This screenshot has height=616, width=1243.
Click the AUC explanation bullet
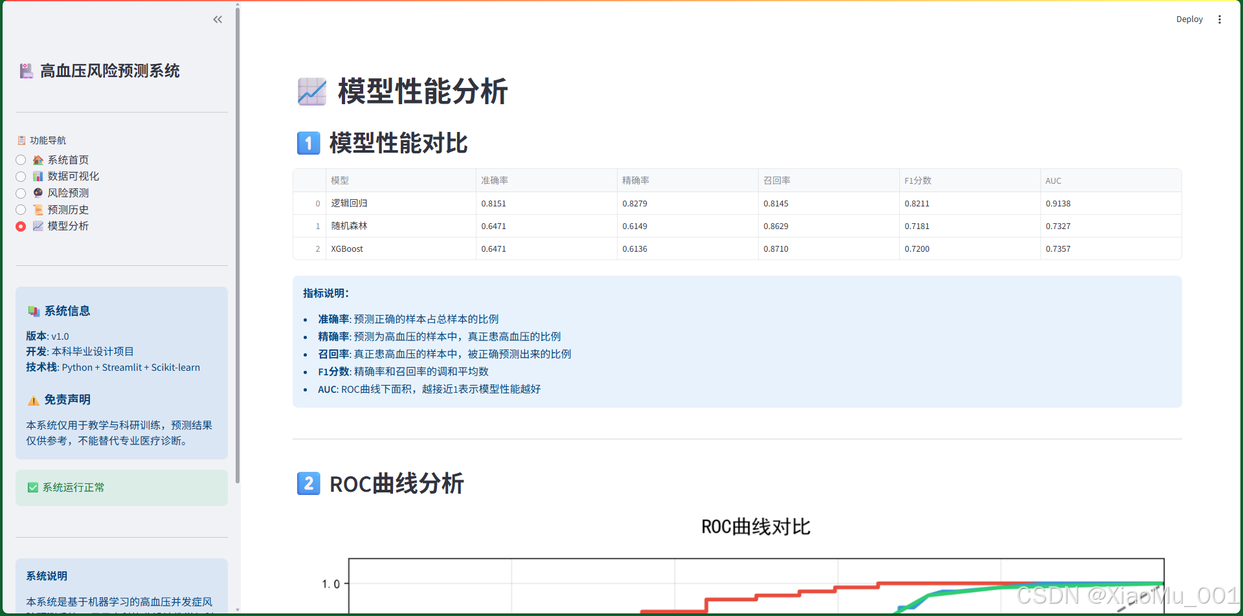point(429,389)
